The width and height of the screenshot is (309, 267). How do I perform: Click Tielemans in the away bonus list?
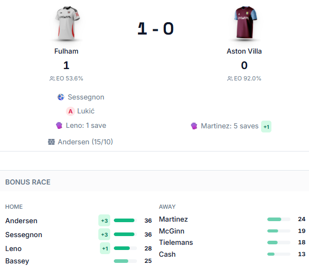[x=176, y=242]
